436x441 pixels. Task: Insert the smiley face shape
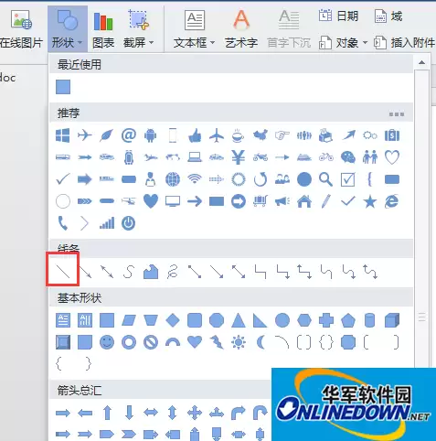(107, 342)
